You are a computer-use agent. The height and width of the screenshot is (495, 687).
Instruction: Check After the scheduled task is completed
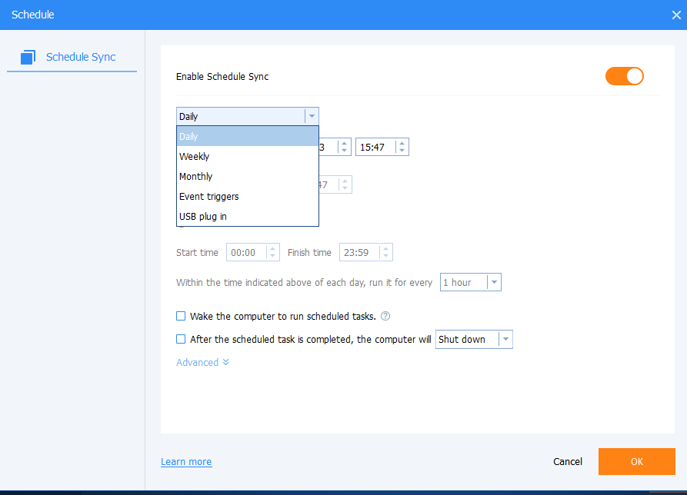click(181, 339)
